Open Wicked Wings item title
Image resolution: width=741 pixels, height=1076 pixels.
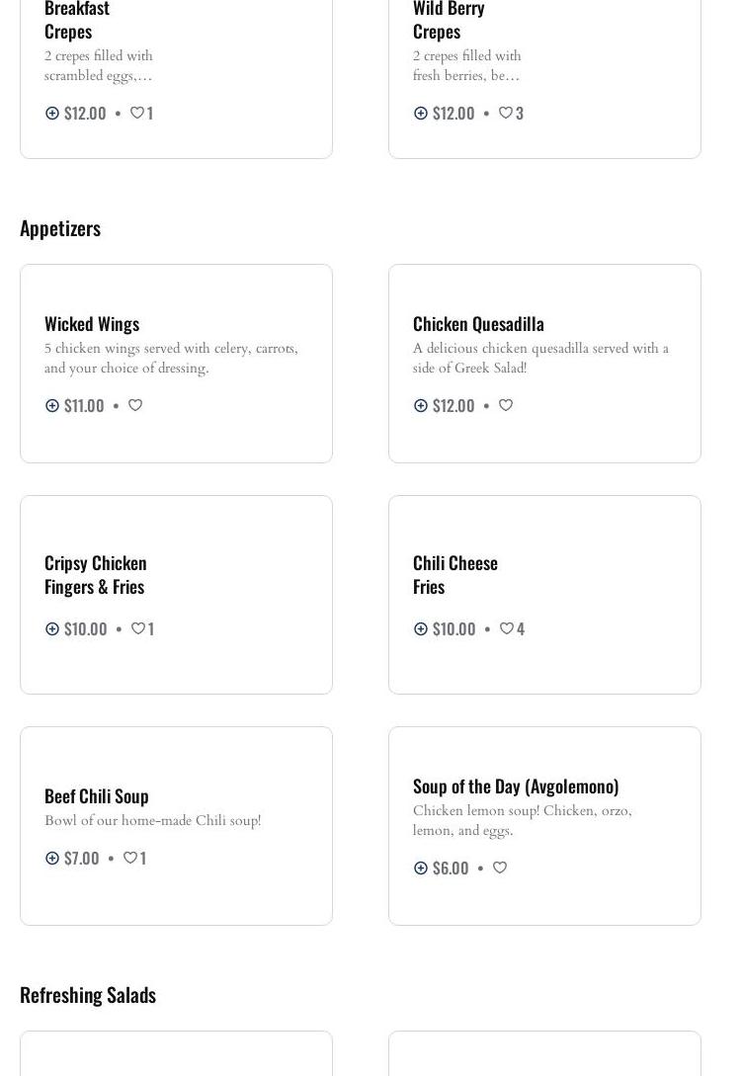[92, 323]
